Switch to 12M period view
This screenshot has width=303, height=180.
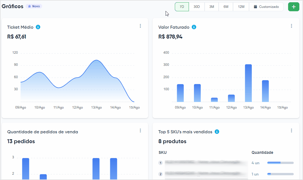(241, 7)
